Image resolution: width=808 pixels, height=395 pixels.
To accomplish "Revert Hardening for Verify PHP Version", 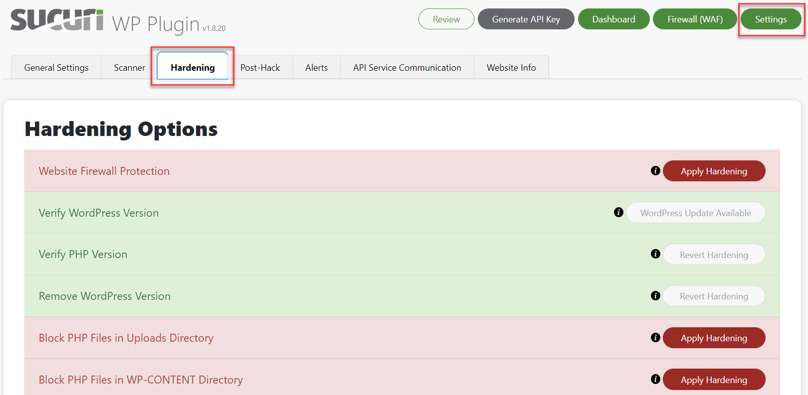I will click(x=714, y=255).
